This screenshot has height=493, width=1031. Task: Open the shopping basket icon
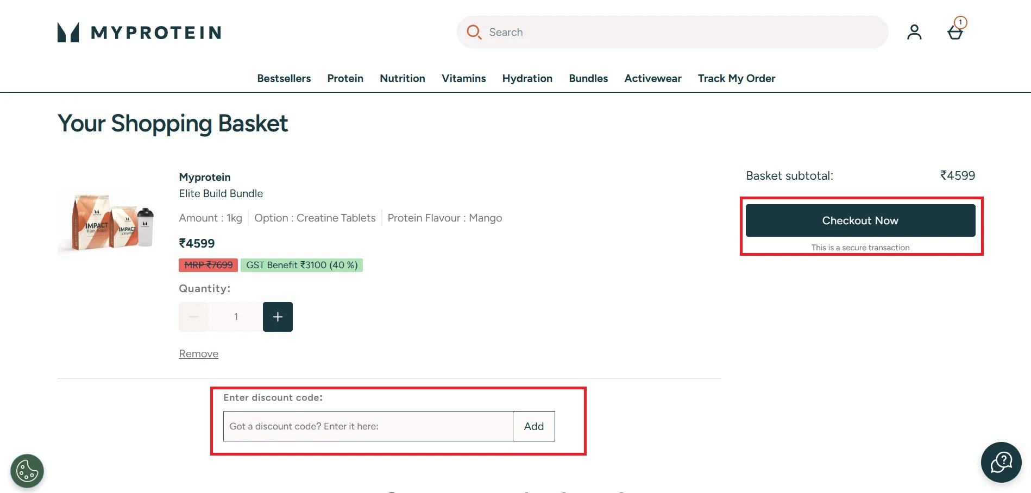coord(955,32)
